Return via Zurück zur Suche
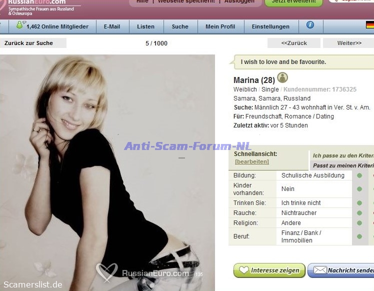The height and width of the screenshot is (291, 374). [x=29, y=43]
